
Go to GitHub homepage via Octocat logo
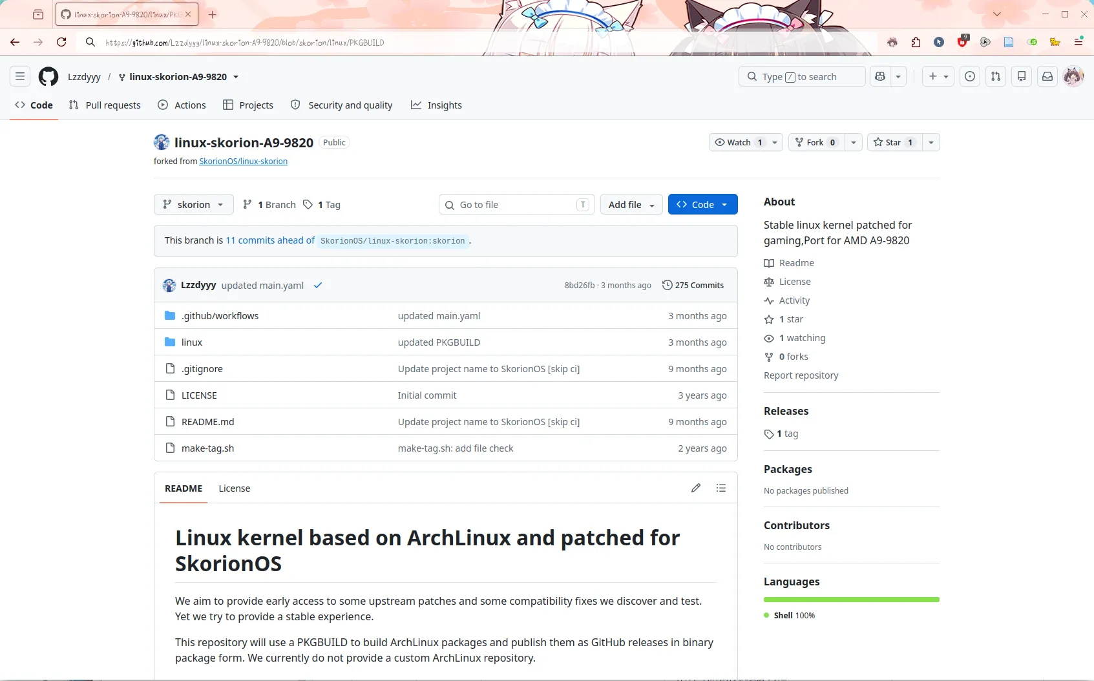[x=48, y=76]
